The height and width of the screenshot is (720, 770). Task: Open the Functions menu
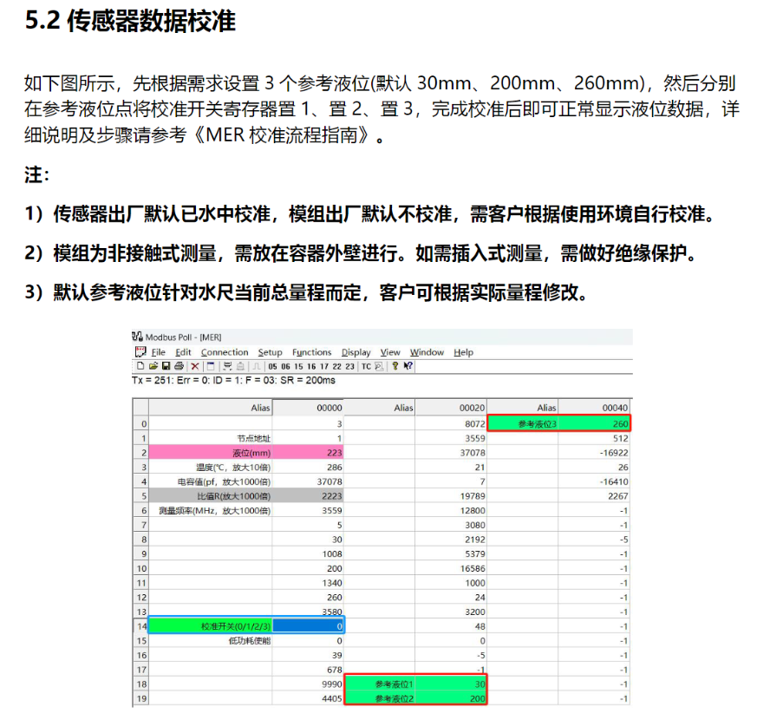pyautogui.click(x=312, y=352)
